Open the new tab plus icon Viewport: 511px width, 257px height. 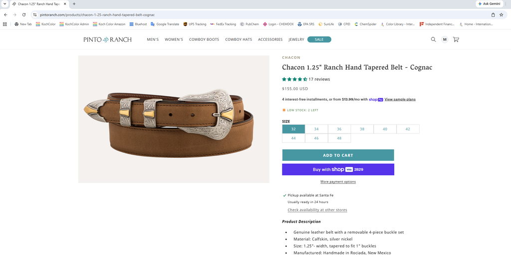coord(74,4)
